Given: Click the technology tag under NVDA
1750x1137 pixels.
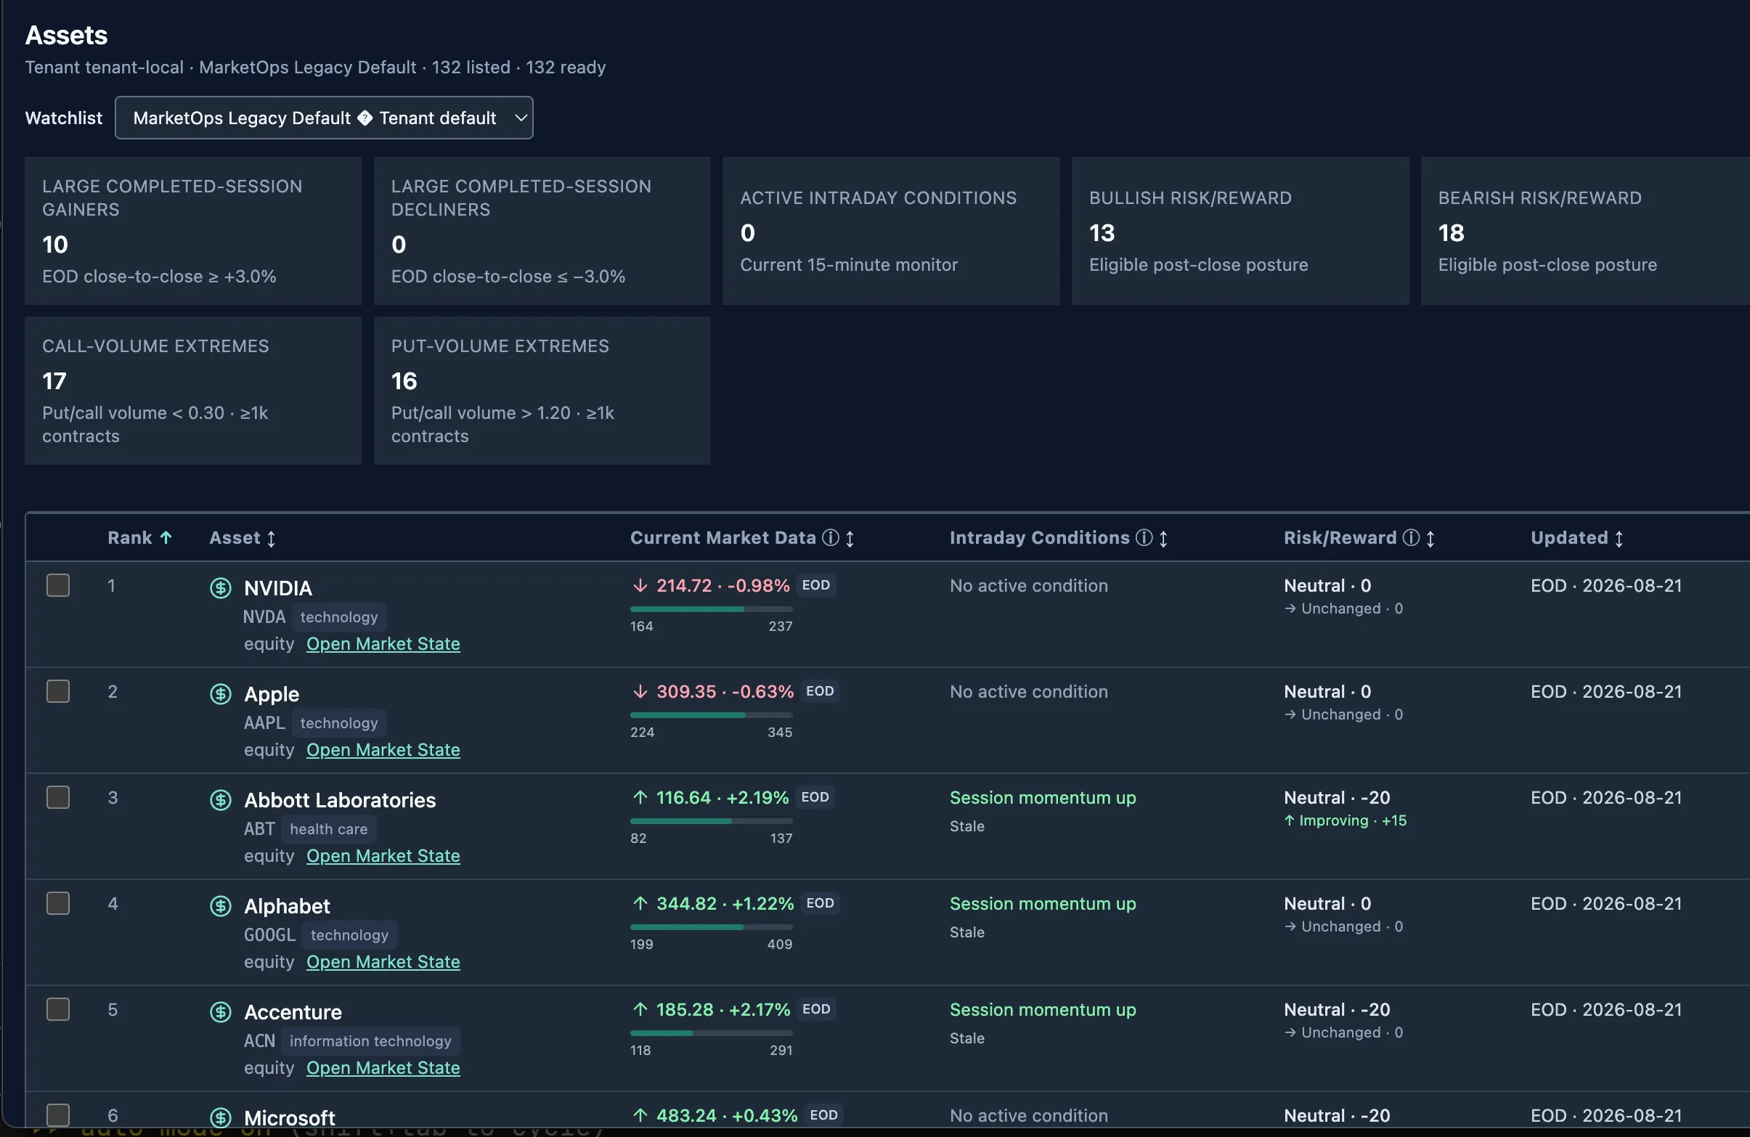Looking at the screenshot, I should [339, 616].
